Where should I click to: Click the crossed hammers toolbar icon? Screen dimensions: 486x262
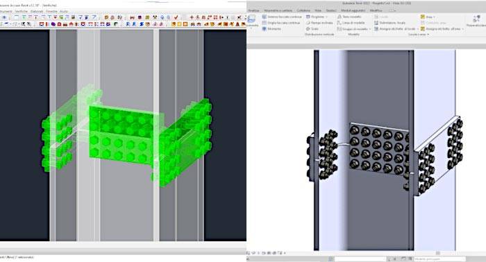coord(156,17)
